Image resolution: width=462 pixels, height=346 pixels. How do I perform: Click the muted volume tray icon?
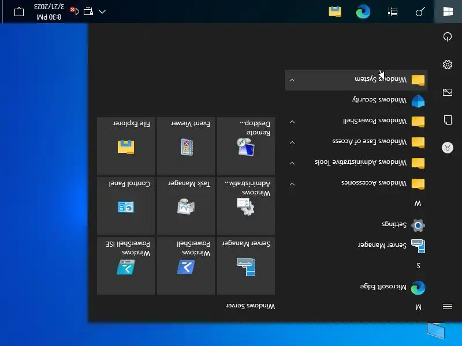(75, 11)
